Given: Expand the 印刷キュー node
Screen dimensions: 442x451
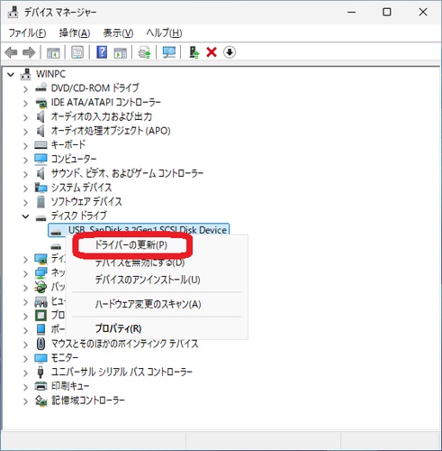Looking at the screenshot, I should 26,387.
